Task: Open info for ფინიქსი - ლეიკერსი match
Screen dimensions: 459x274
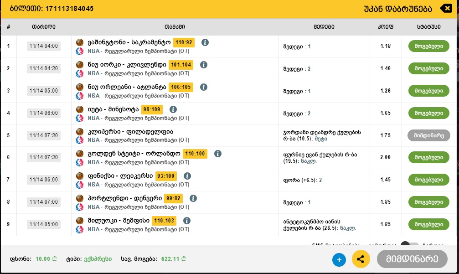Action: (x=187, y=176)
